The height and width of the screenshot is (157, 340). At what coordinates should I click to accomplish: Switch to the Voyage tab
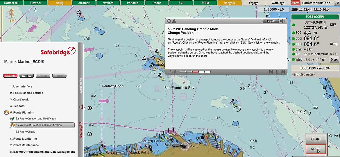[x=253, y=3]
